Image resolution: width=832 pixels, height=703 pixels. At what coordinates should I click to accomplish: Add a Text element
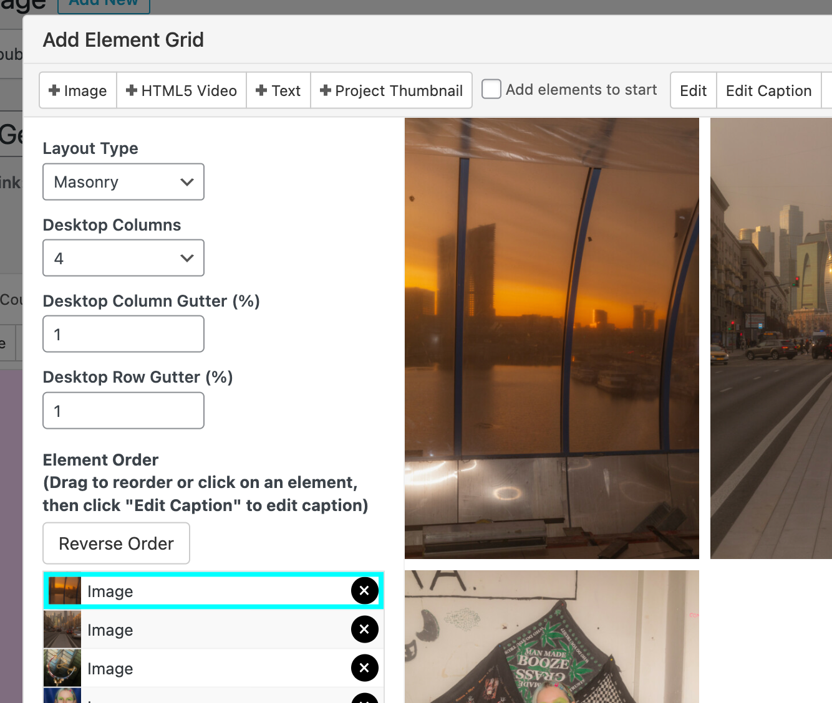click(x=278, y=91)
